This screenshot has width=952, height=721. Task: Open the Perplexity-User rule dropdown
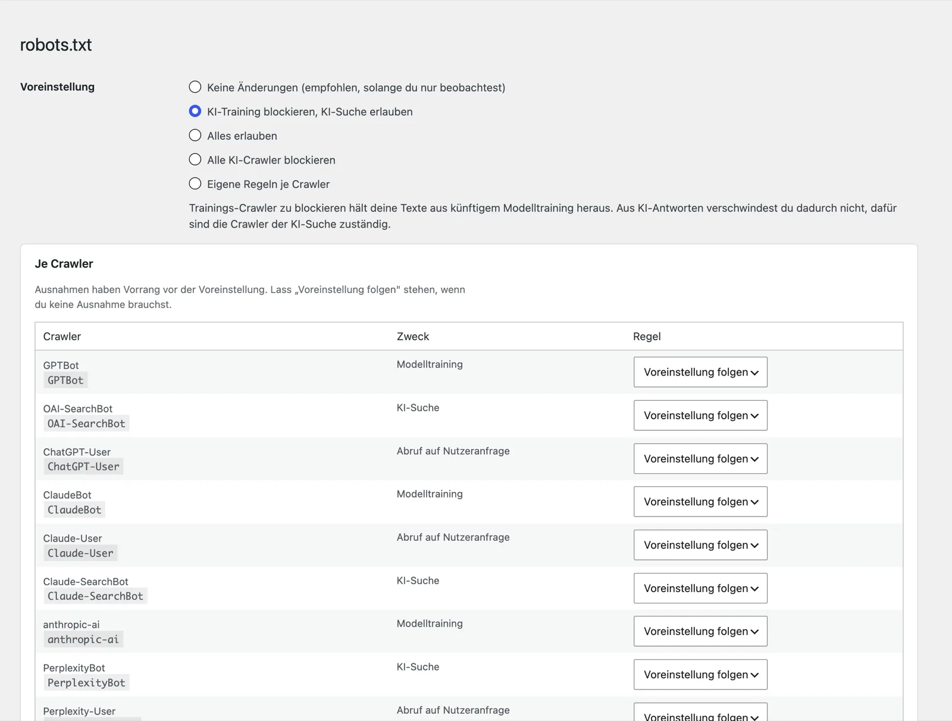[700, 712]
